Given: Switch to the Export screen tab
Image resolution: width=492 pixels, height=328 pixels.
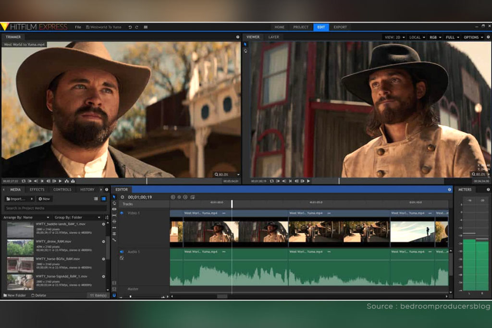Looking at the screenshot, I should coord(340,27).
